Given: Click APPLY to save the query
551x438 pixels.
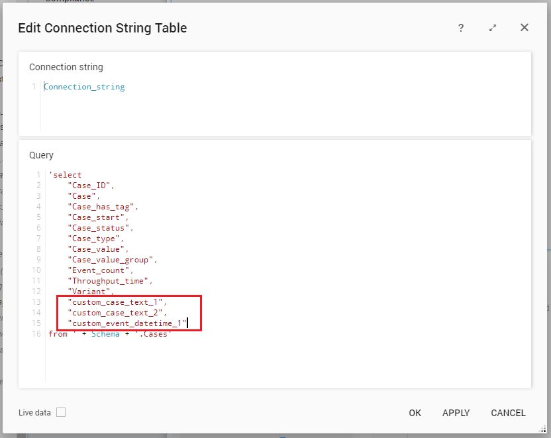Looking at the screenshot, I should pos(456,413).
